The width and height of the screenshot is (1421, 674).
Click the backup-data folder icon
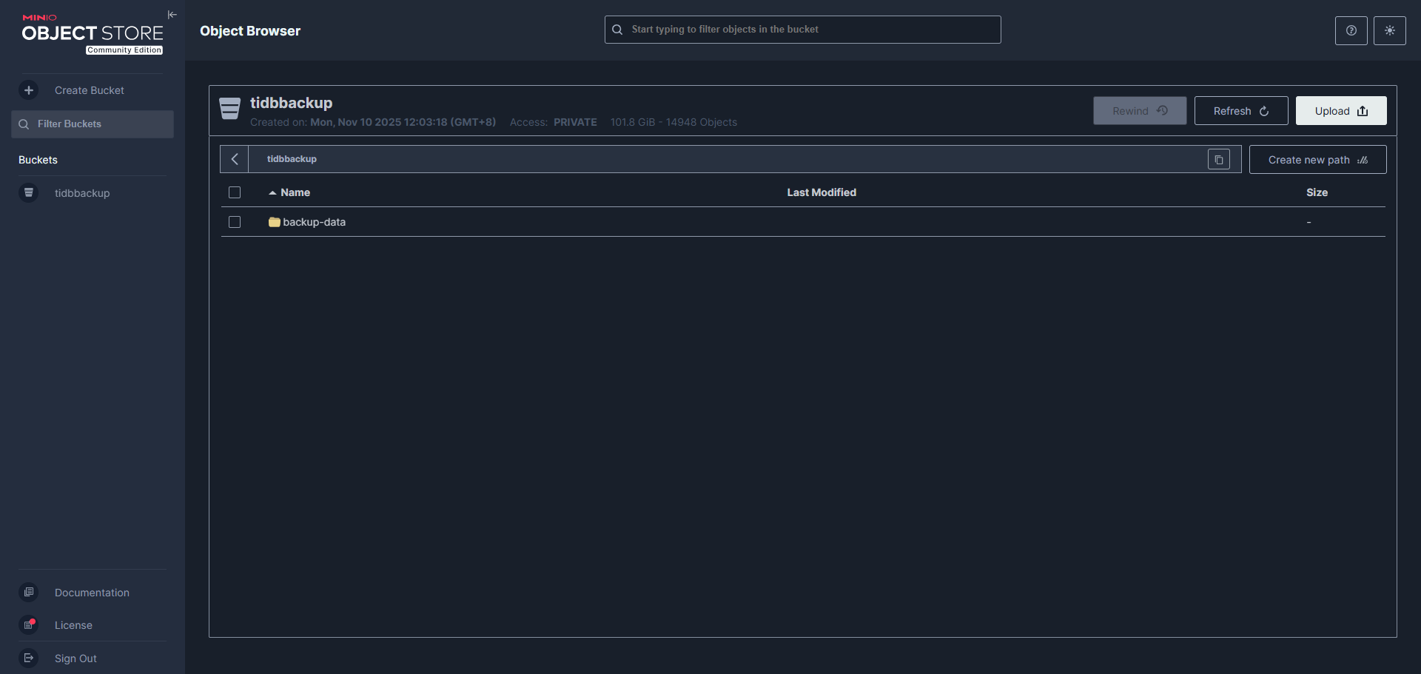pos(274,222)
